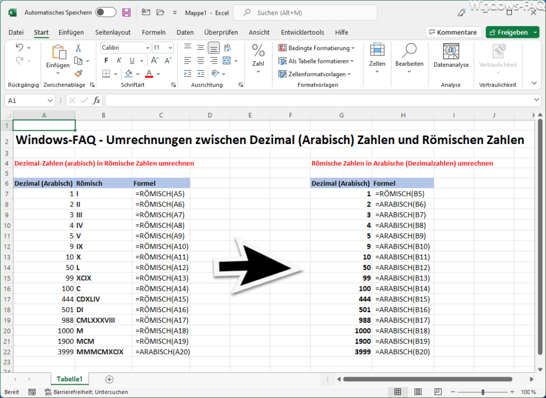Open the fill color dropdown arrow
546x398 pixels.
coord(138,74)
